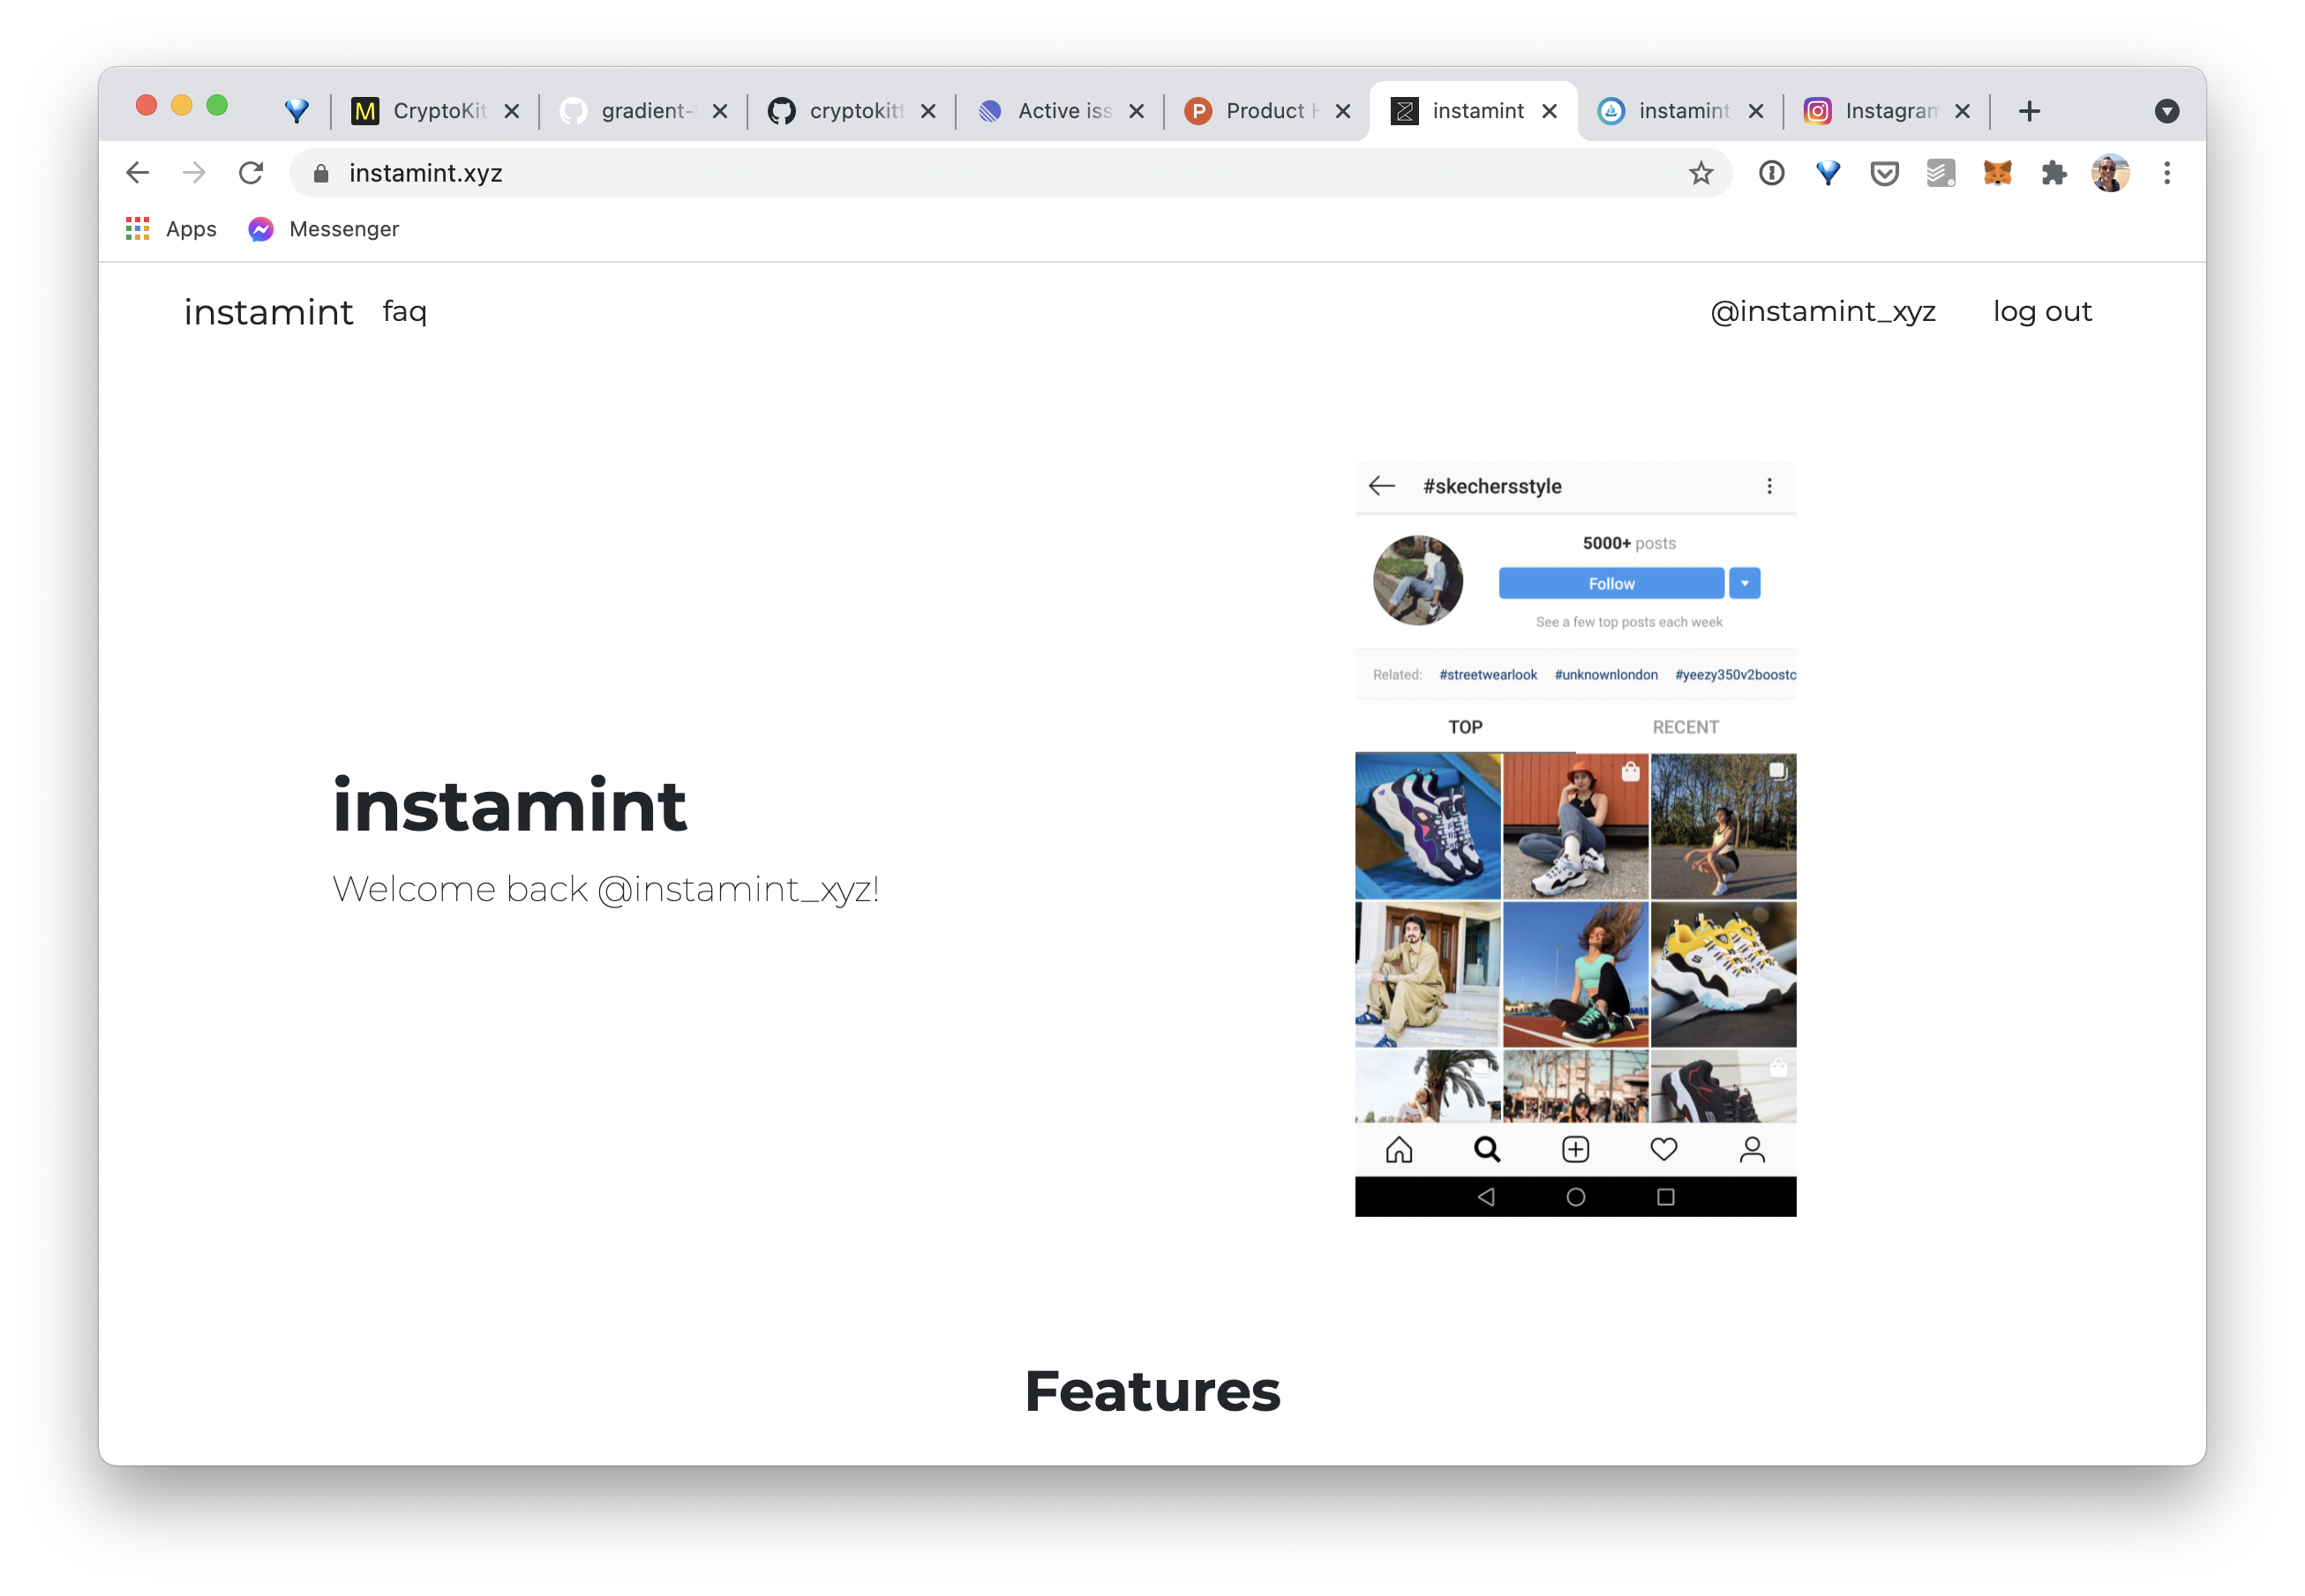Navigate back using the back arrow
The height and width of the screenshot is (1596, 2305).
point(139,172)
